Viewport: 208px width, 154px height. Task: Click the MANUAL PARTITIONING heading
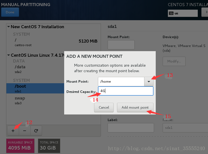click(26, 5)
